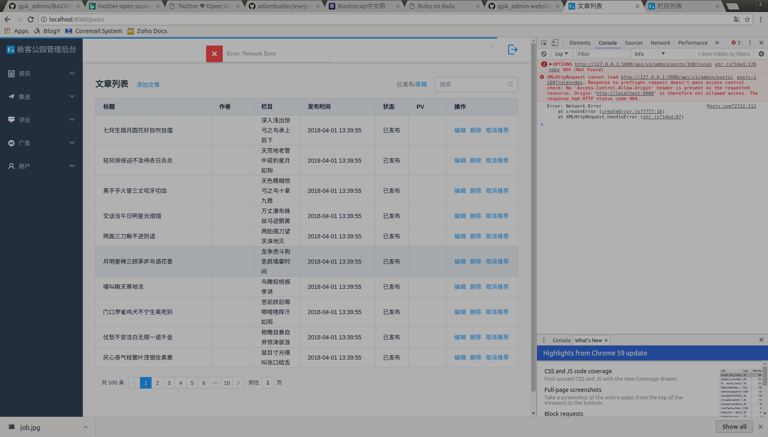Screen dimensions: 768x437
Task: Click page 3 in the pagination bar
Action: (169, 383)
